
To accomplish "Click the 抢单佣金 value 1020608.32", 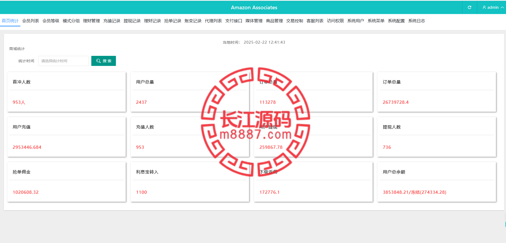I will pos(26,192).
